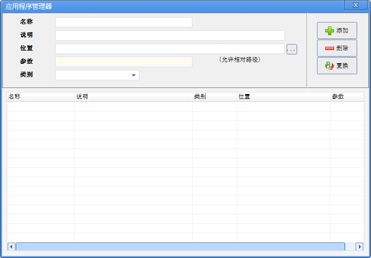Focus the 说明 input field
The width and height of the screenshot is (371, 258).
coord(170,35)
